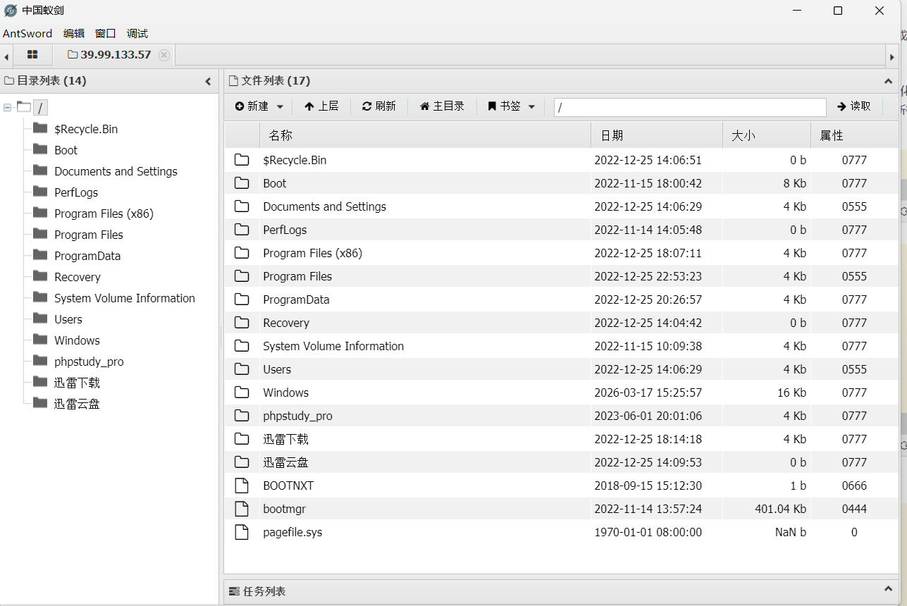Click the 读取 read button

(854, 106)
